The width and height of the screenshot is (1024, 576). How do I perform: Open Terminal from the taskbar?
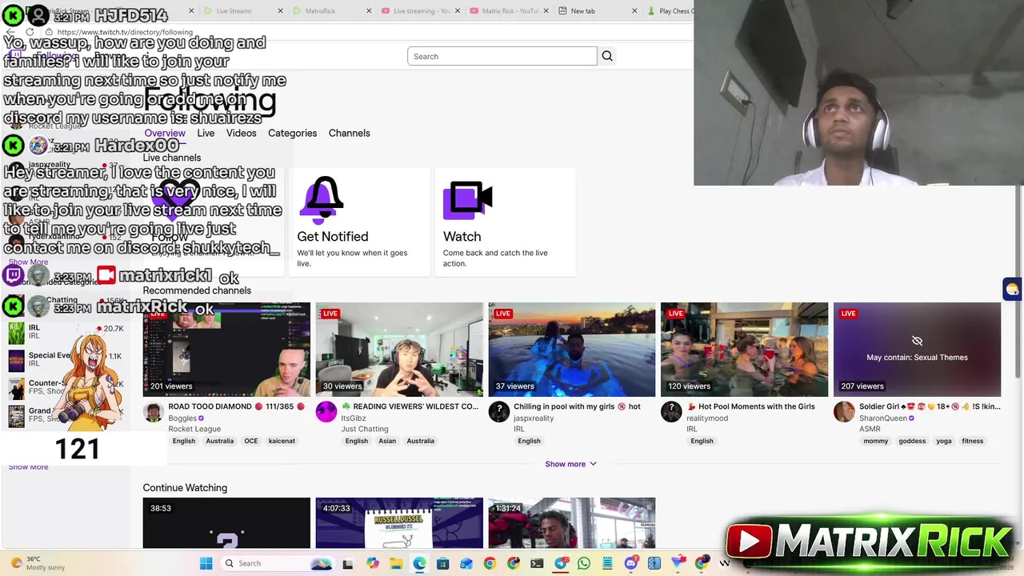[537, 563]
